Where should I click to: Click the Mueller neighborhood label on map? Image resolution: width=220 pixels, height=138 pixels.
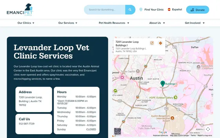(158, 60)
